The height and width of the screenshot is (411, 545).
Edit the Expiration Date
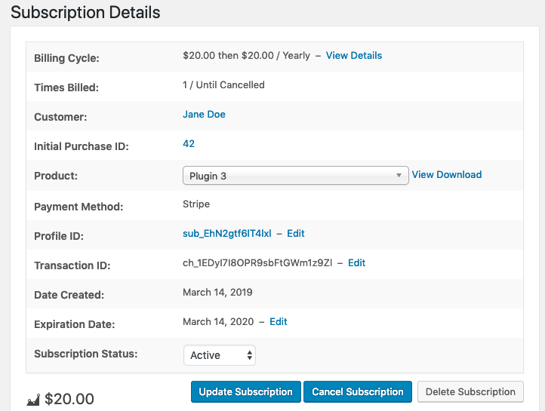pos(278,322)
